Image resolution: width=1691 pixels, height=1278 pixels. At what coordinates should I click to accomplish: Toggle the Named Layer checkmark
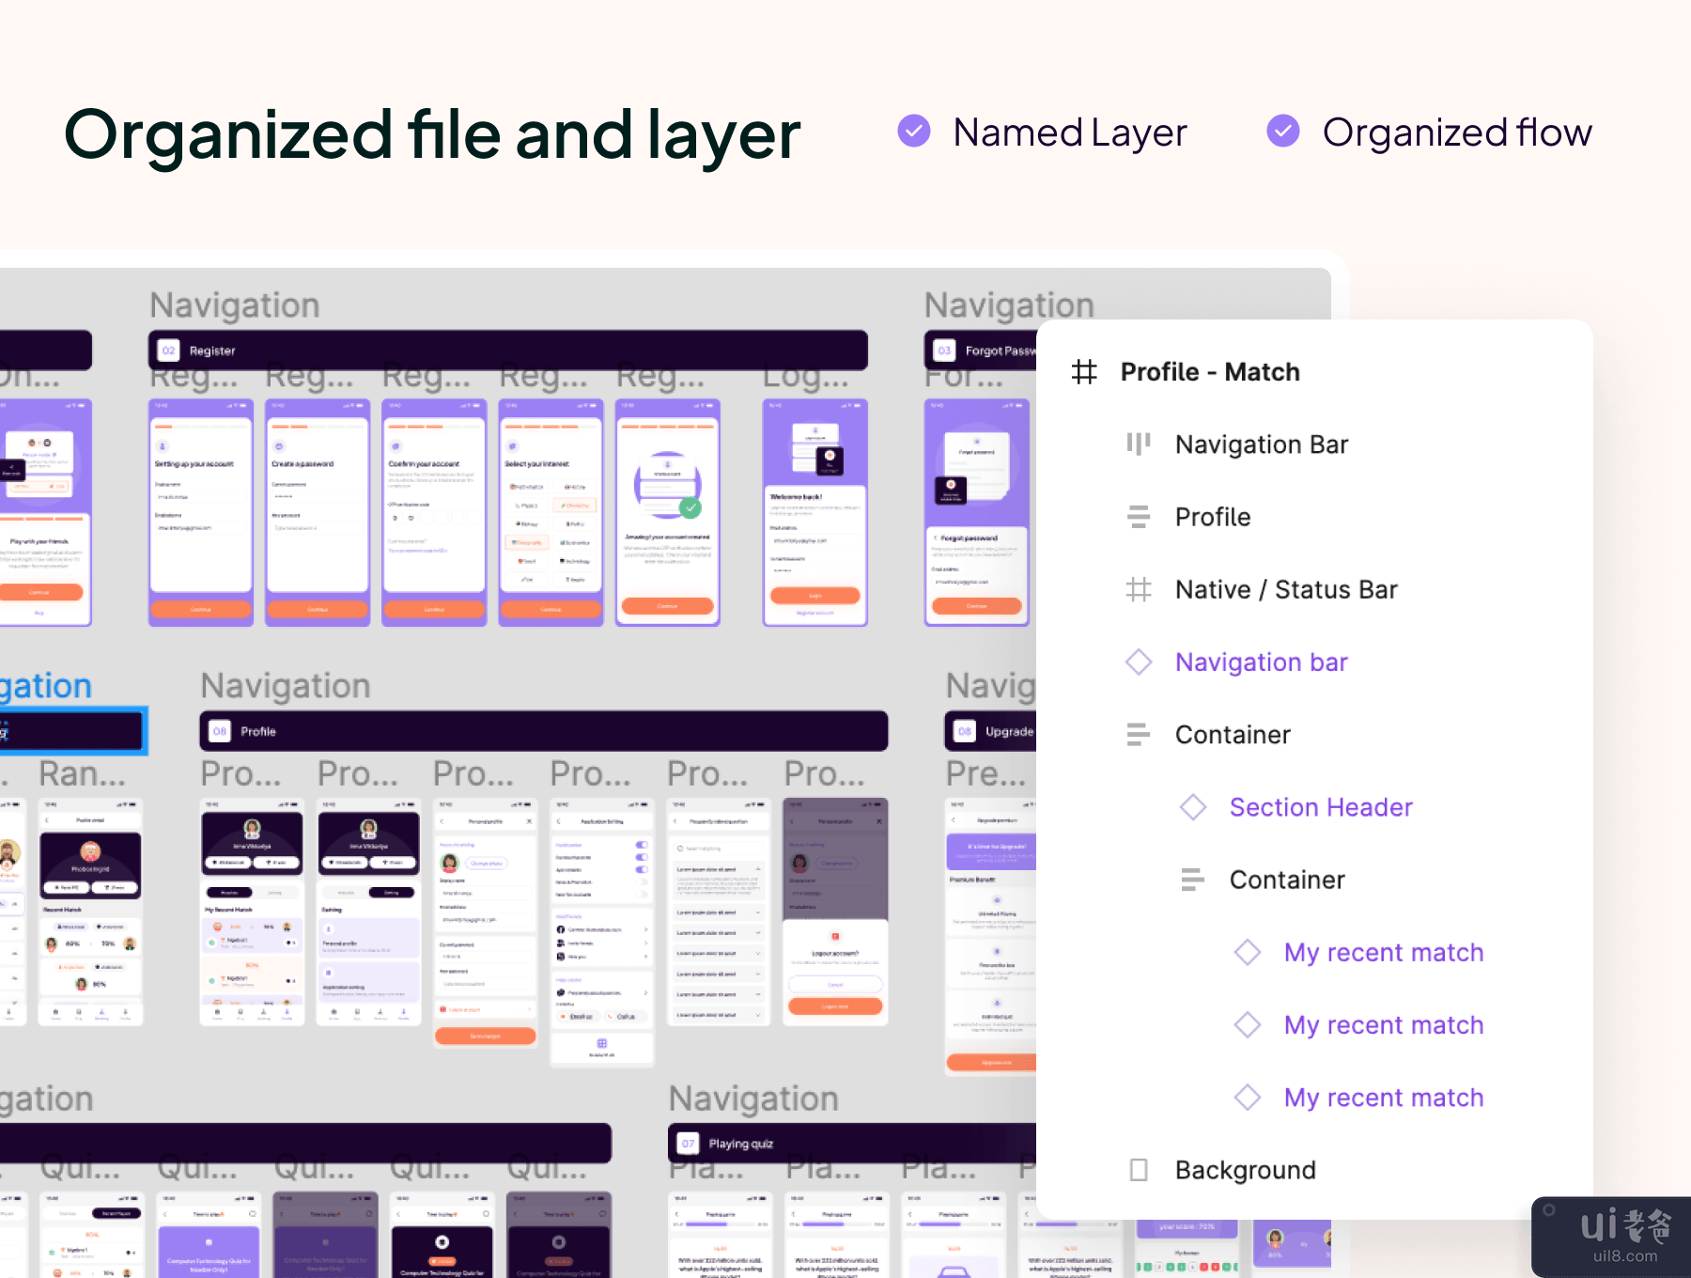[x=913, y=132]
